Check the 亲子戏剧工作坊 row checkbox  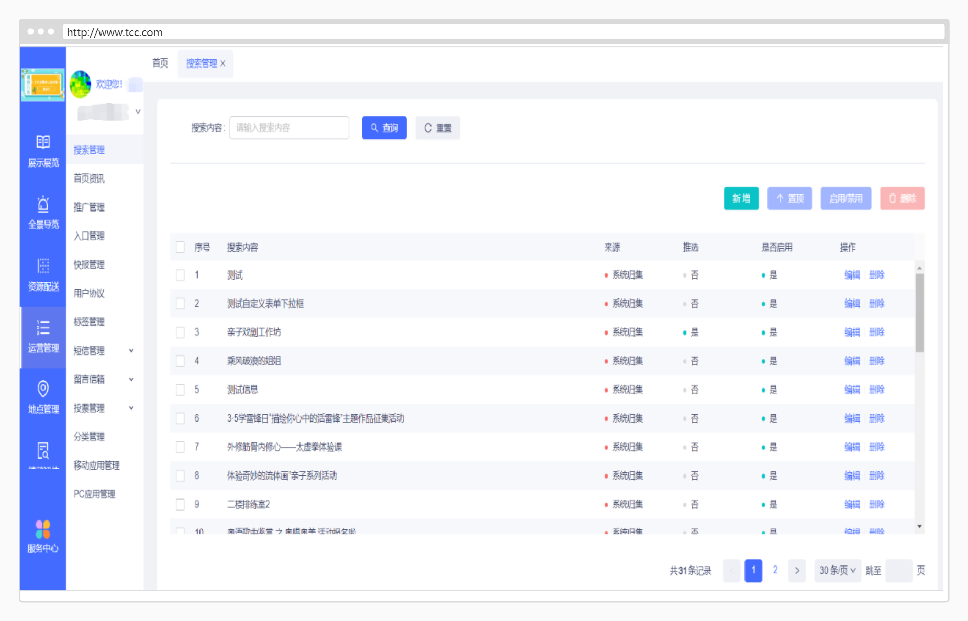click(180, 332)
